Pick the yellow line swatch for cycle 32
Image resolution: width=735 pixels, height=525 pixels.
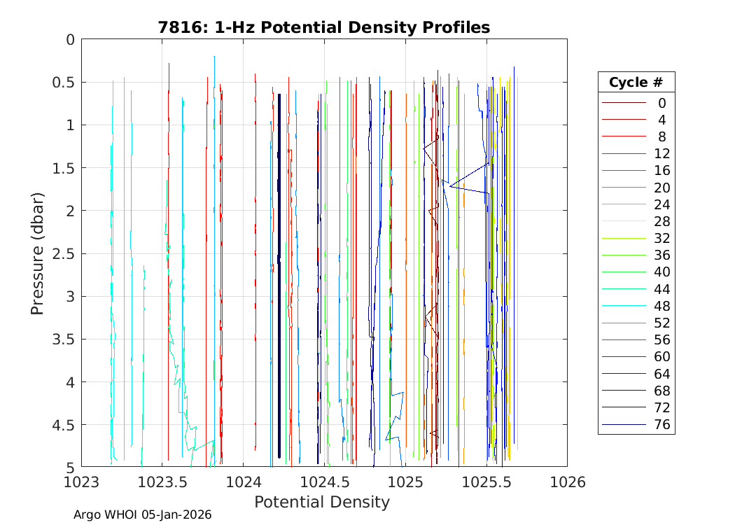624,238
